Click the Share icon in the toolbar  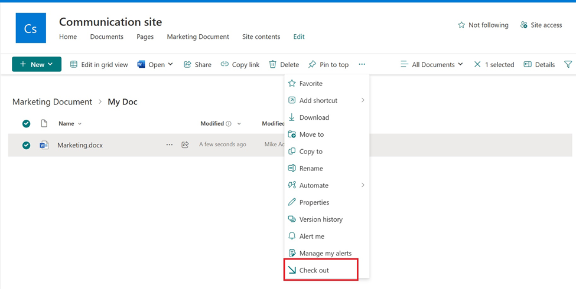click(x=187, y=64)
